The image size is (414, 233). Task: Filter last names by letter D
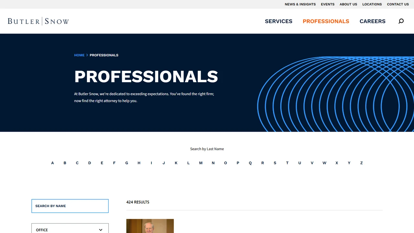(90, 163)
